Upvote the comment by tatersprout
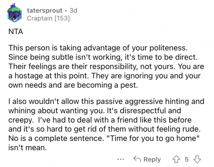214x167 pixels. coord(177,159)
